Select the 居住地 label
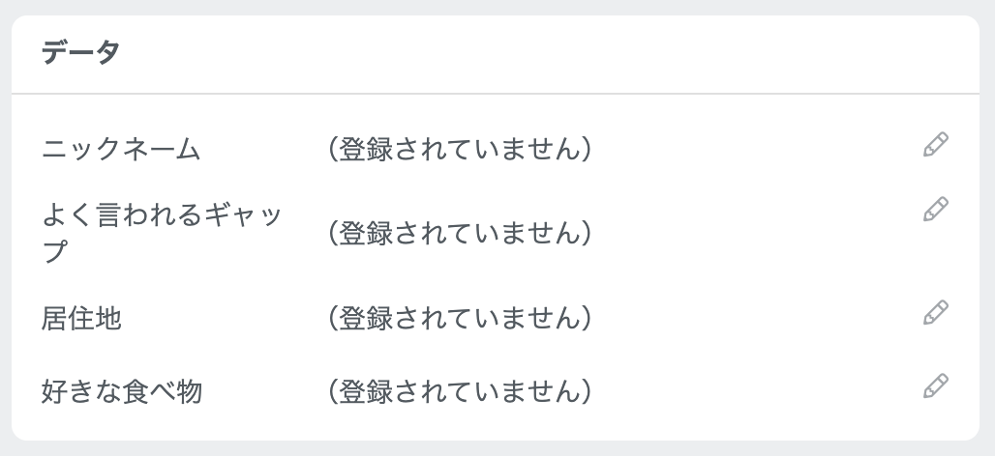 (81, 318)
